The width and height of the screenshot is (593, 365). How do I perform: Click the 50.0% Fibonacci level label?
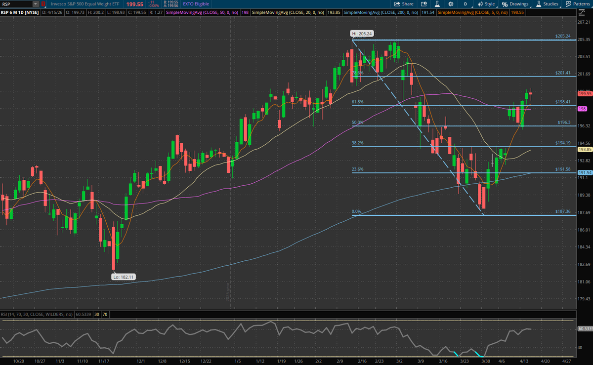pyautogui.click(x=357, y=122)
